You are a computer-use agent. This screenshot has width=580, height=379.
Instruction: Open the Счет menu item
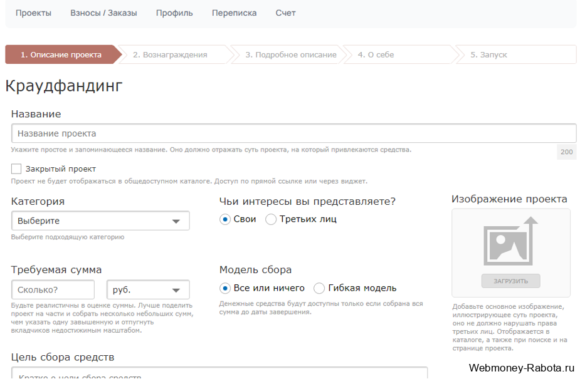(285, 13)
